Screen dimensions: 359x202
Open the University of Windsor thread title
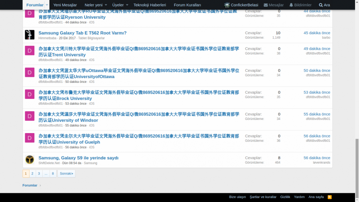pyautogui.click(x=139, y=117)
